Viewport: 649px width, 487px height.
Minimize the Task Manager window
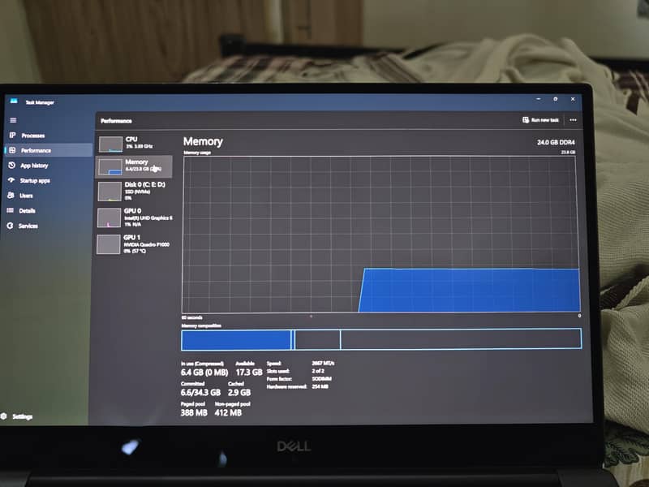pos(539,99)
